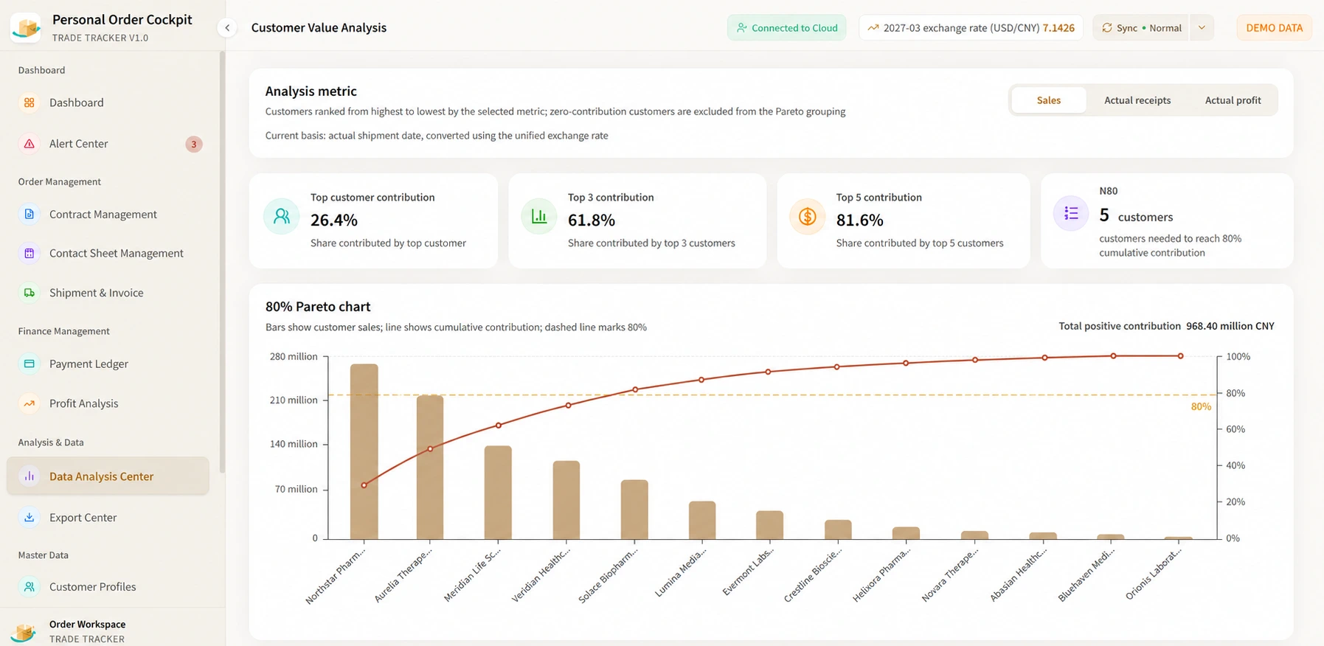Image resolution: width=1324 pixels, height=646 pixels.
Task: Click the Personal Order Cockpit logo
Action: [27, 27]
